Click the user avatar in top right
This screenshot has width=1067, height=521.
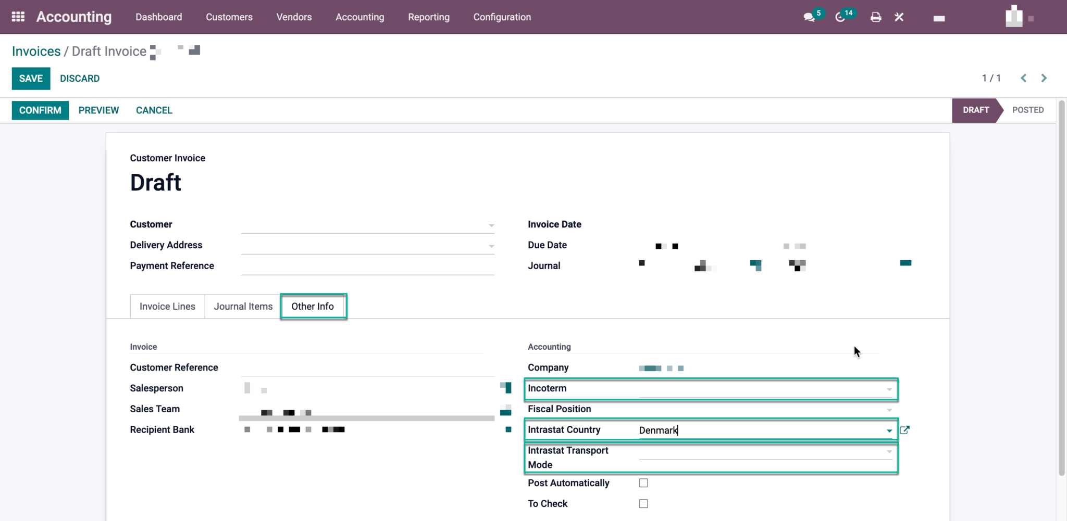pos(1014,17)
